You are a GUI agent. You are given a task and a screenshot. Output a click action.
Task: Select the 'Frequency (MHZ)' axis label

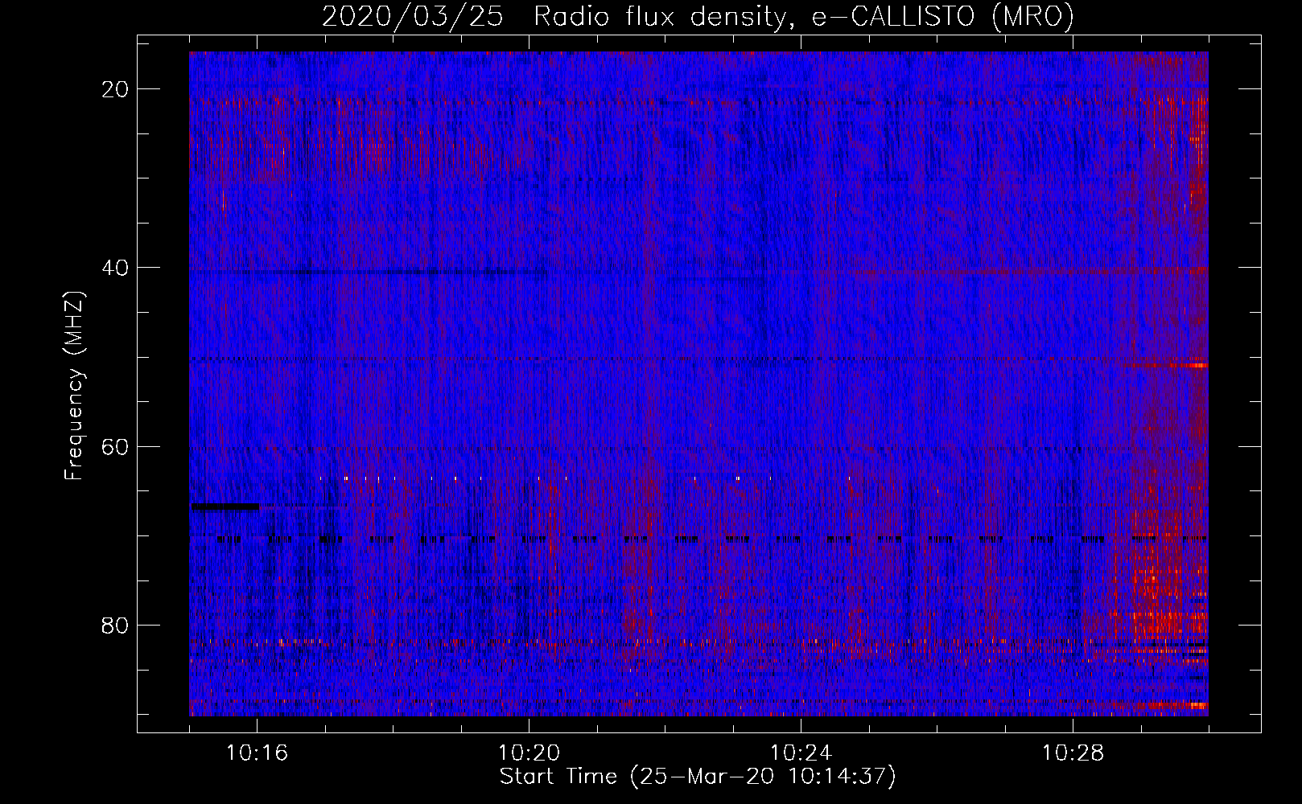click(74, 386)
